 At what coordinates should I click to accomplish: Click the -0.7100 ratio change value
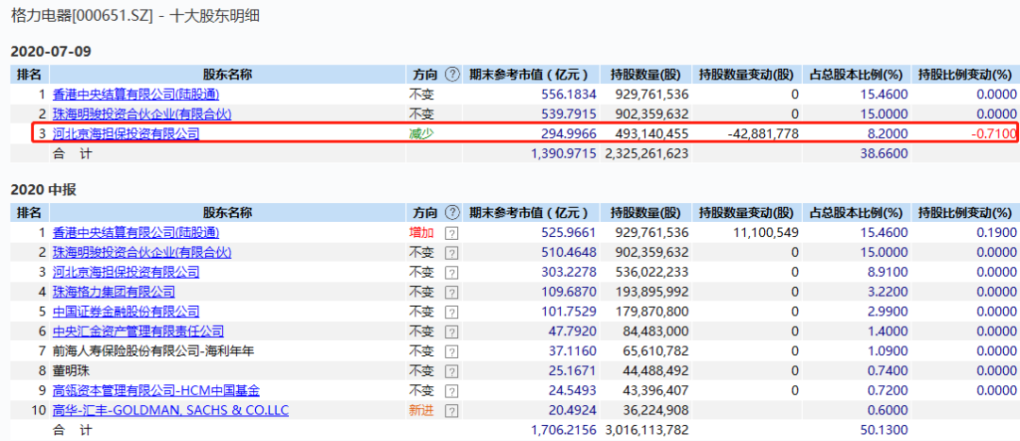click(x=994, y=135)
